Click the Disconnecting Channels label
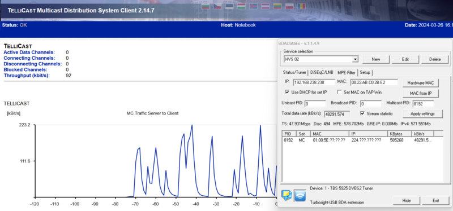Screen dimensions: 453x211 33,64
